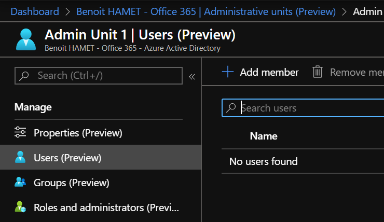The height and width of the screenshot is (222, 384).
Task: Click the trash can icon for Remove member
Action: coord(318,72)
